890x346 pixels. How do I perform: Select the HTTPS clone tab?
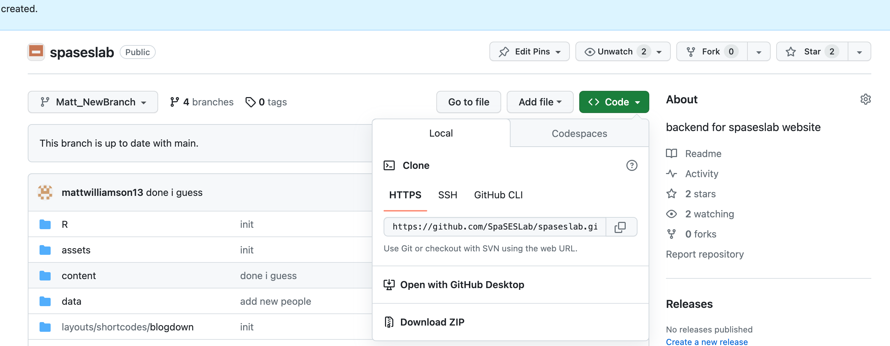(x=405, y=195)
